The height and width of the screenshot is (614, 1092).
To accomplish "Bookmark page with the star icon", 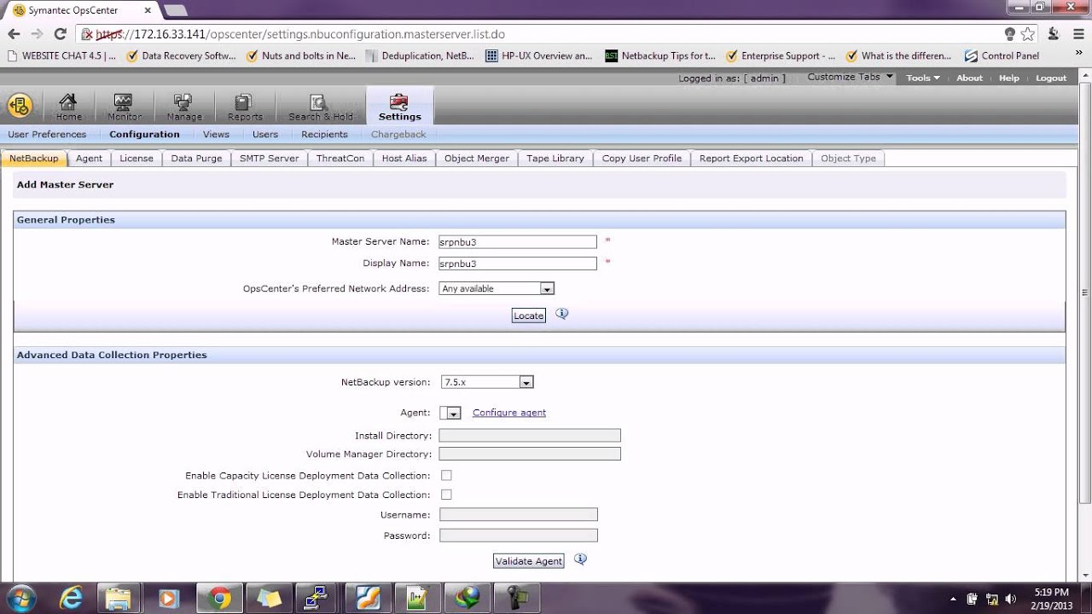I will tap(1028, 34).
